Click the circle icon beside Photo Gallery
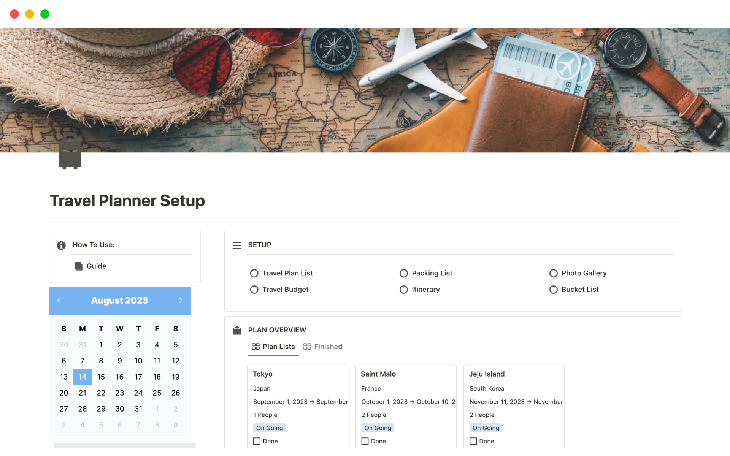The image size is (730, 456). (553, 273)
